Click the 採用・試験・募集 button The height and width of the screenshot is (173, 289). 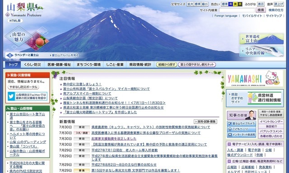point(205,122)
